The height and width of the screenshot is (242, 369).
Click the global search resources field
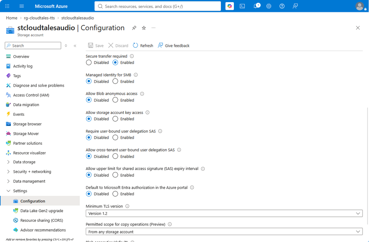click(x=158, y=6)
